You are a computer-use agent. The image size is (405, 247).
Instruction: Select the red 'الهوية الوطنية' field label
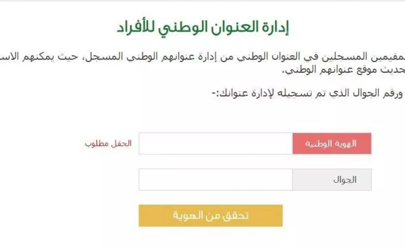[332, 144]
